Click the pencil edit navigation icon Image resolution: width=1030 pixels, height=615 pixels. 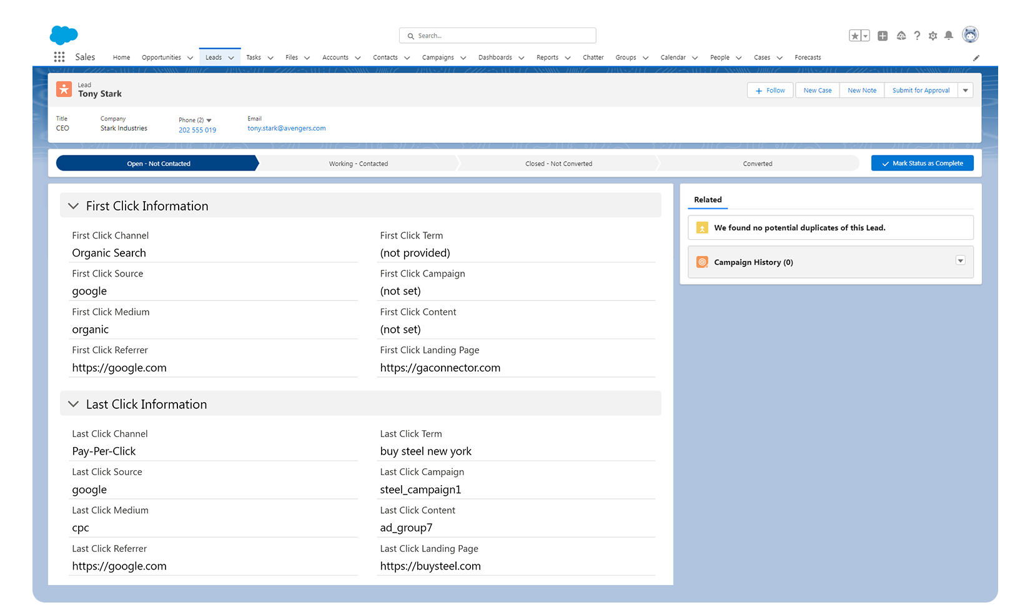pos(976,57)
